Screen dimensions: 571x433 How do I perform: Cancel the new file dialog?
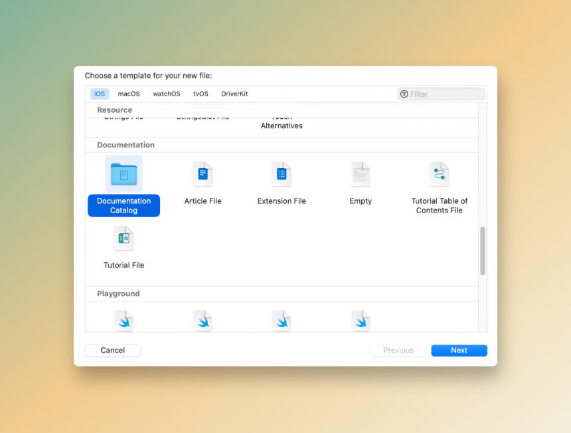pyautogui.click(x=112, y=350)
